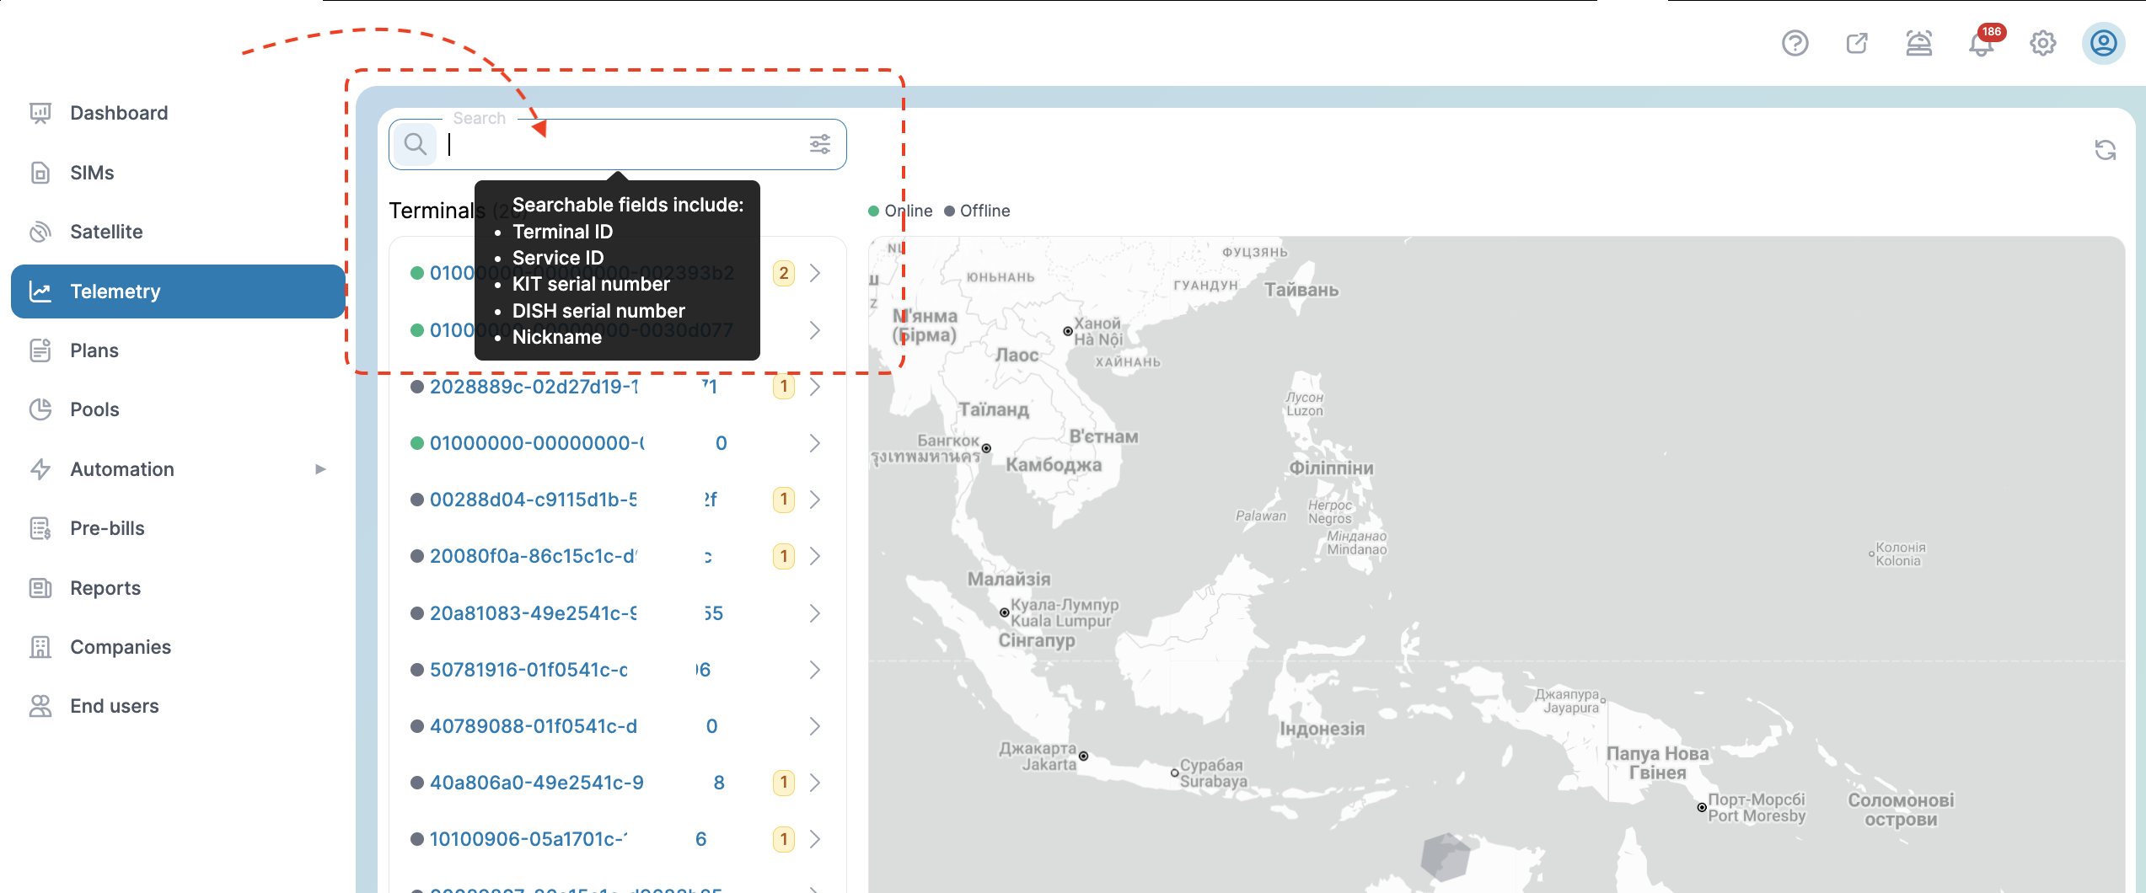This screenshot has height=893, width=2146.
Task: Select the Satellite sidebar item
Action: pyautogui.click(x=106, y=232)
